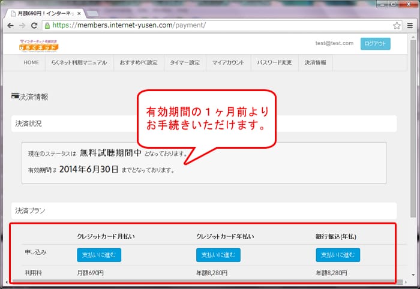Go to おすすめPC設定 page
This screenshot has width=420, height=289.
139,62
